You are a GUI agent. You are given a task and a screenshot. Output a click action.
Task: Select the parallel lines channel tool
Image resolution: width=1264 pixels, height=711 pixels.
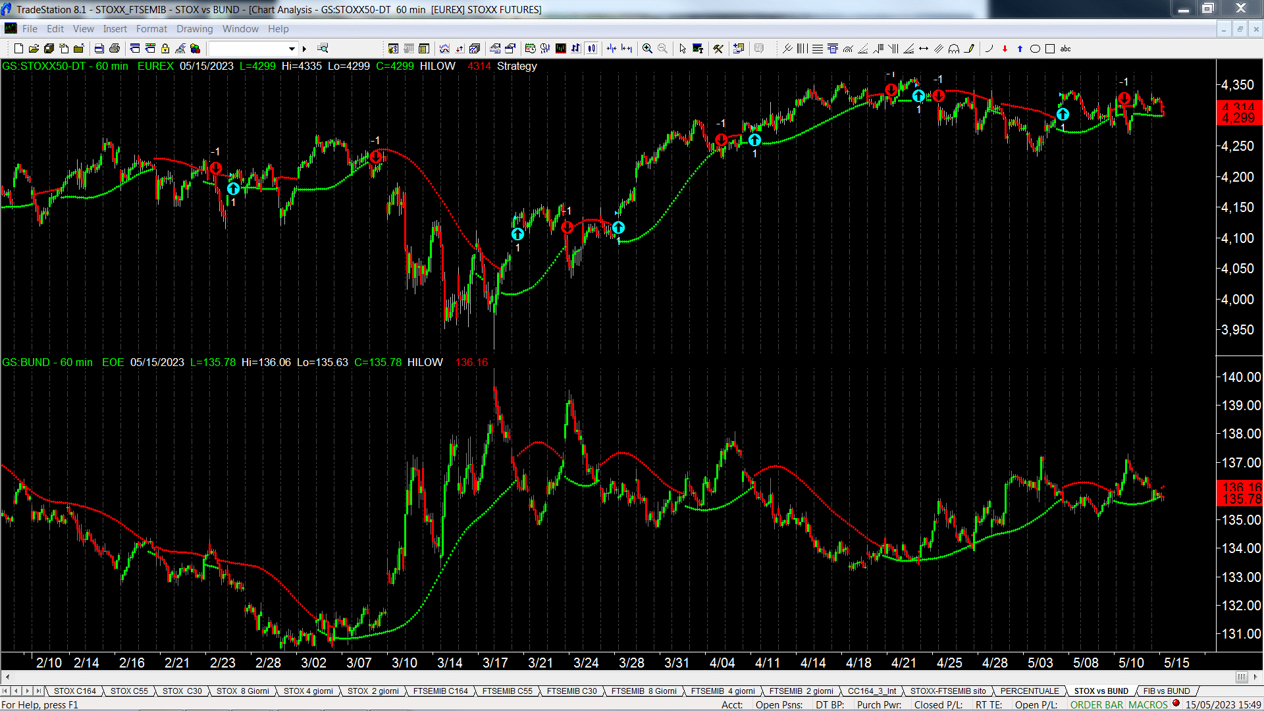tap(939, 49)
